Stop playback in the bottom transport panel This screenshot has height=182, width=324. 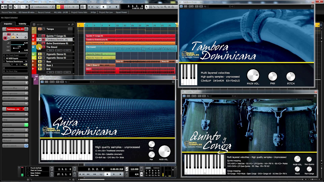click(x=107, y=174)
